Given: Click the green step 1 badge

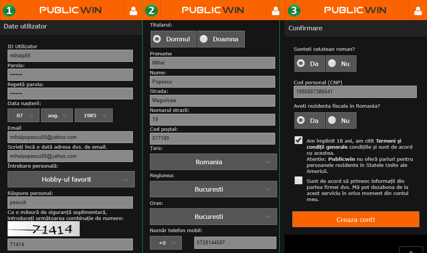Looking at the screenshot, I should [9, 10].
